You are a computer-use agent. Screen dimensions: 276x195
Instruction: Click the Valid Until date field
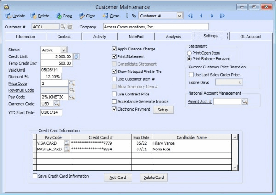click(x=51, y=70)
